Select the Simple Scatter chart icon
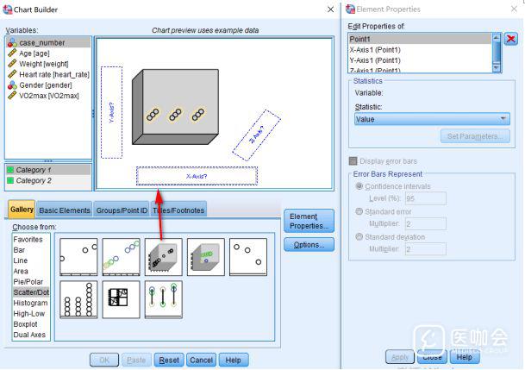This screenshot has width=525, height=370. [78, 256]
